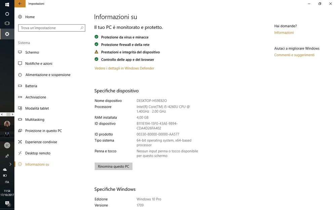Screen dimensions: 336x210
Task: Go to Modalità tablet settings
Action: (x=37, y=109)
